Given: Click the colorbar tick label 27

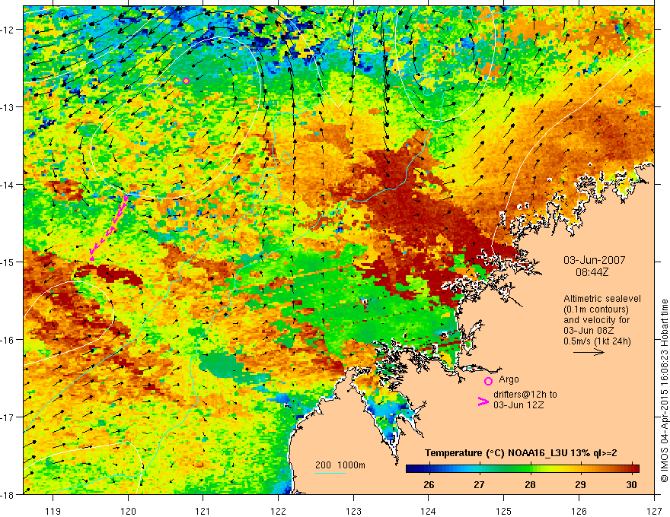Looking at the screenshot, I should [479, 485].
